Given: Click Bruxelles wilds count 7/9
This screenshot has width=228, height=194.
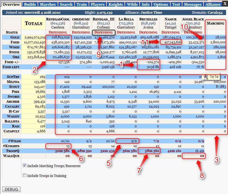Looking at the screenshot, I should click(x=156, y=141).
